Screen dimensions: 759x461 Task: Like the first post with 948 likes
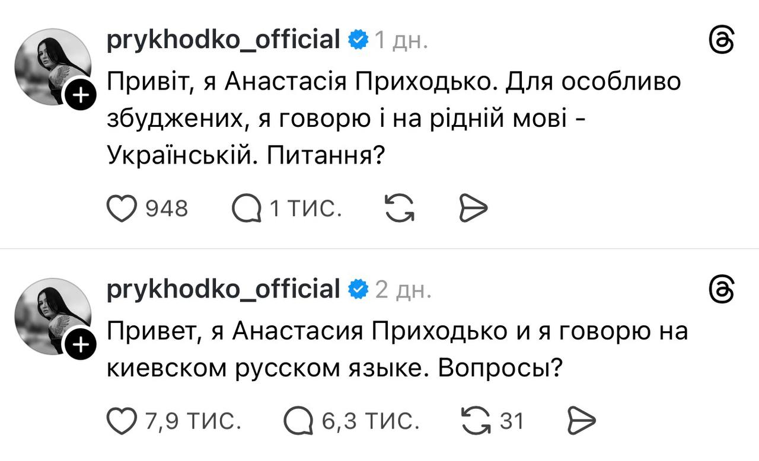pyautogui.click(x=121, y=209)
